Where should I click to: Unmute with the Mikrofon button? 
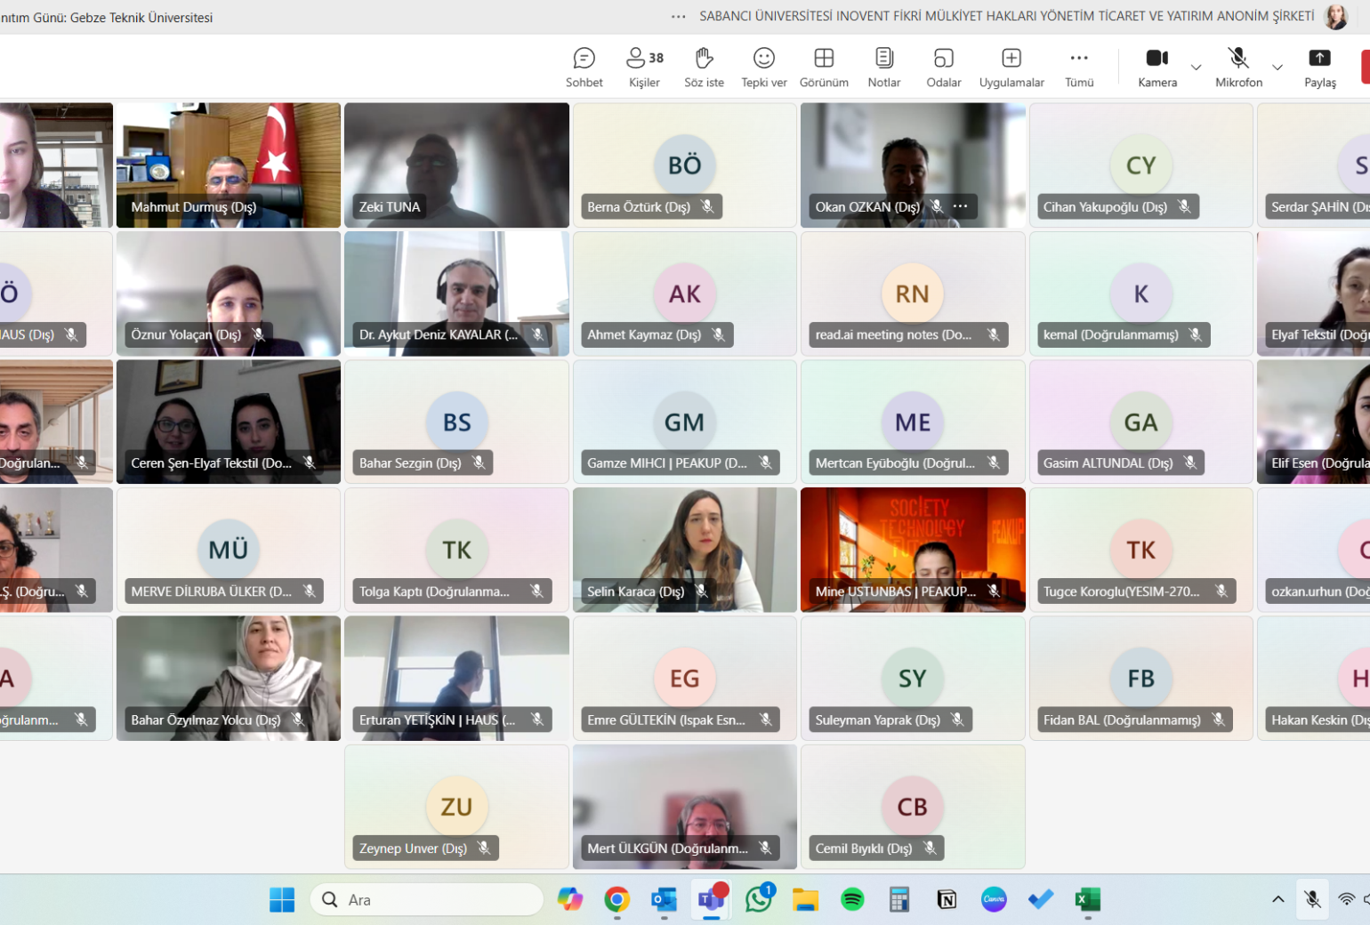(1238, 68)
